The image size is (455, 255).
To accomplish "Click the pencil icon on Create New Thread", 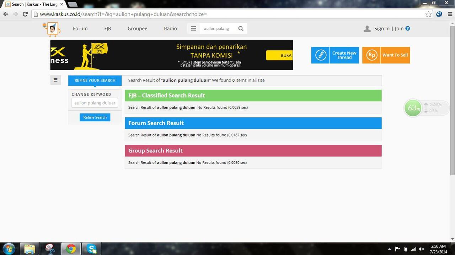I will click(x=321, y=55).
